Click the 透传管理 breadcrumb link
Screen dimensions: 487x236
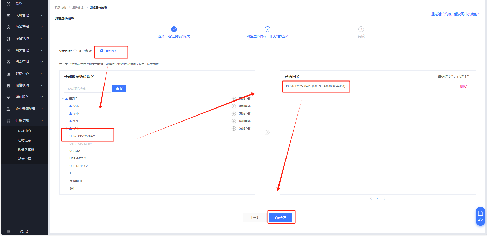click(x=78, y=7)
